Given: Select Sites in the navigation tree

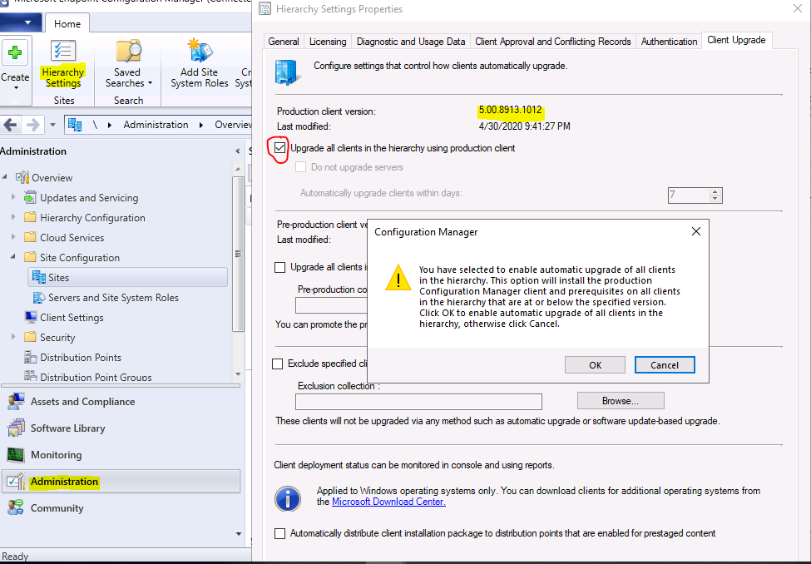Looking at the screenshot, I should [128, 277].
